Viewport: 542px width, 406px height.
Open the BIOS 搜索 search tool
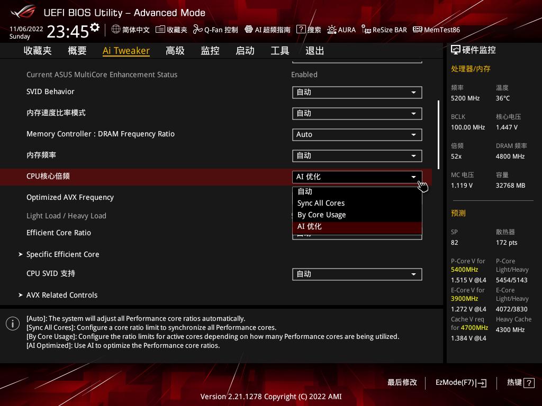tap(309, 30)
